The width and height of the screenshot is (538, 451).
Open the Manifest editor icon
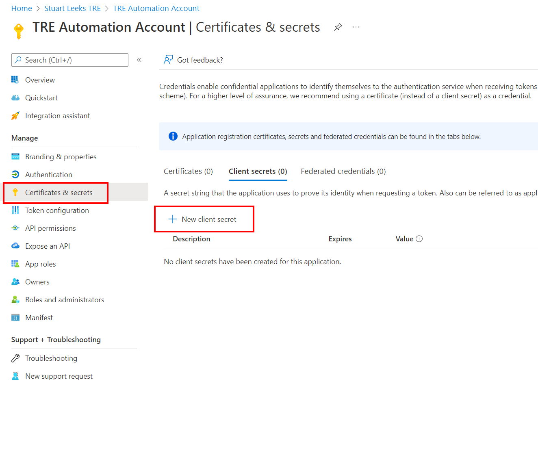pyautogui.click(x=15, y=317)
